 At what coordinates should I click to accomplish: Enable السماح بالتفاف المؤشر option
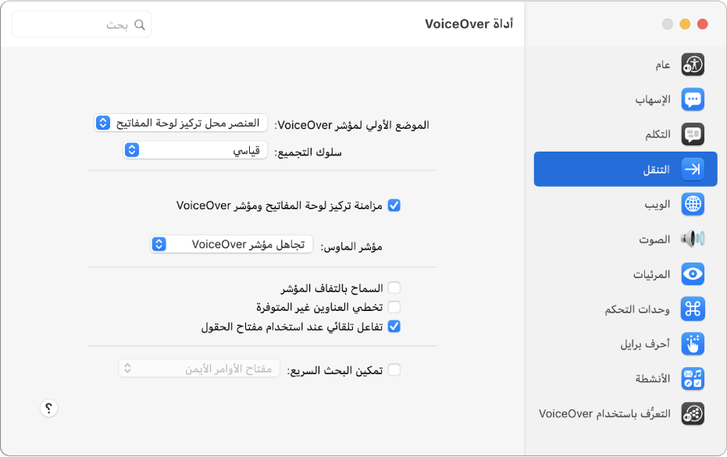coord(394,287)
